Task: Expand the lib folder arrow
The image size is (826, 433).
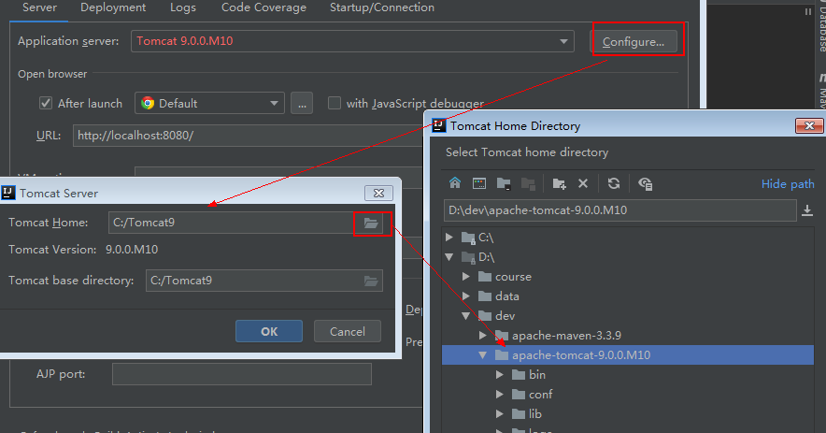Action: (x=499, y=413)
